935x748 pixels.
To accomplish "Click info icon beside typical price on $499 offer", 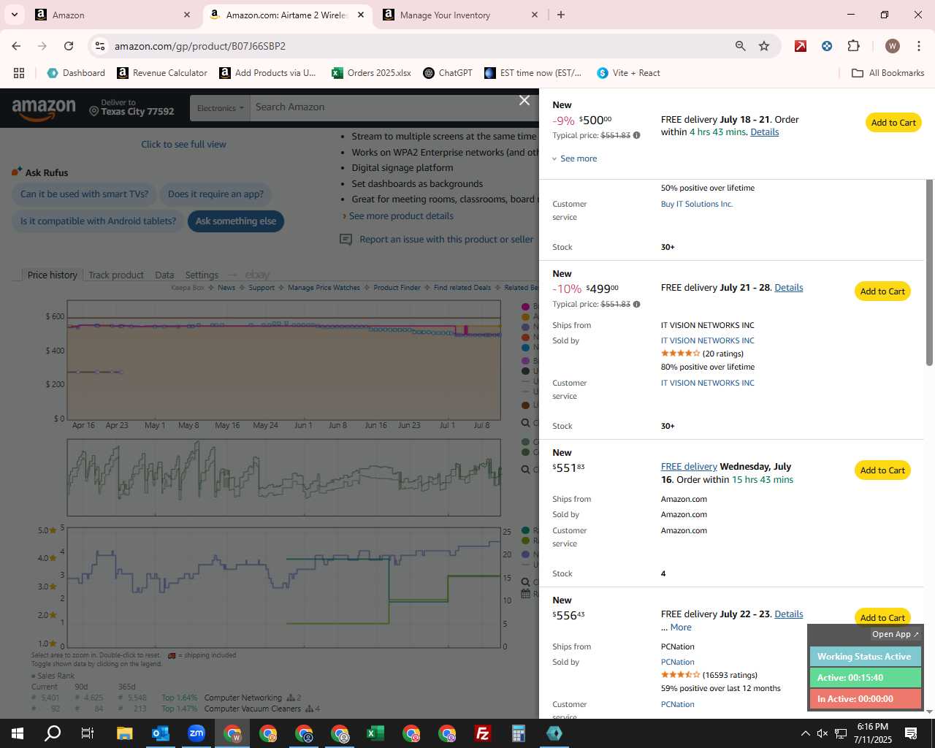I will [636, 304].
